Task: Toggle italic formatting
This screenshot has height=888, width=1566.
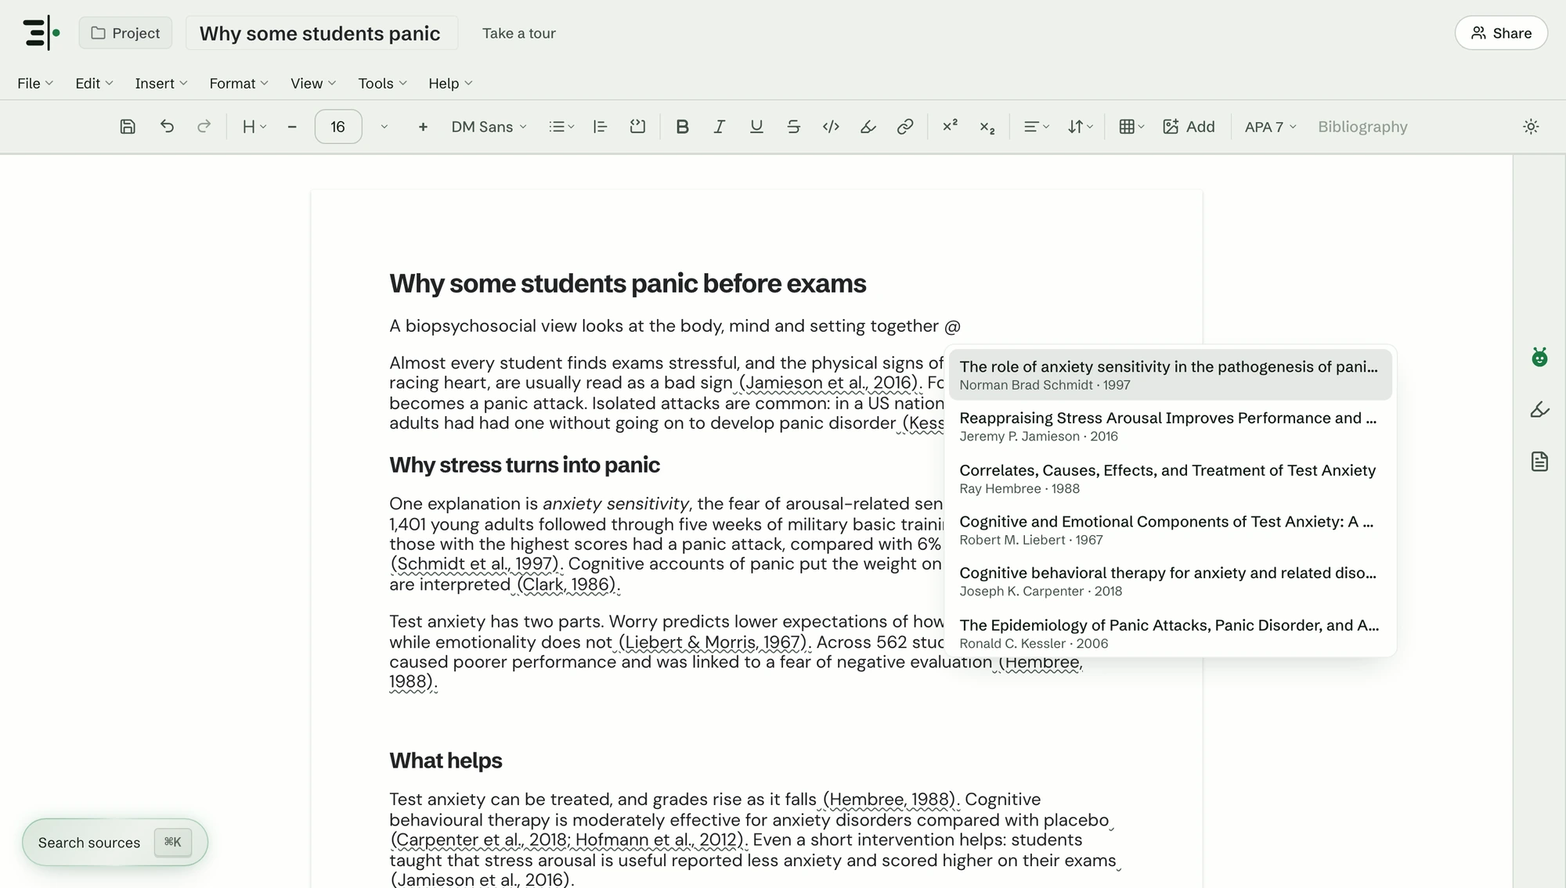Action: tap(719, 127)
